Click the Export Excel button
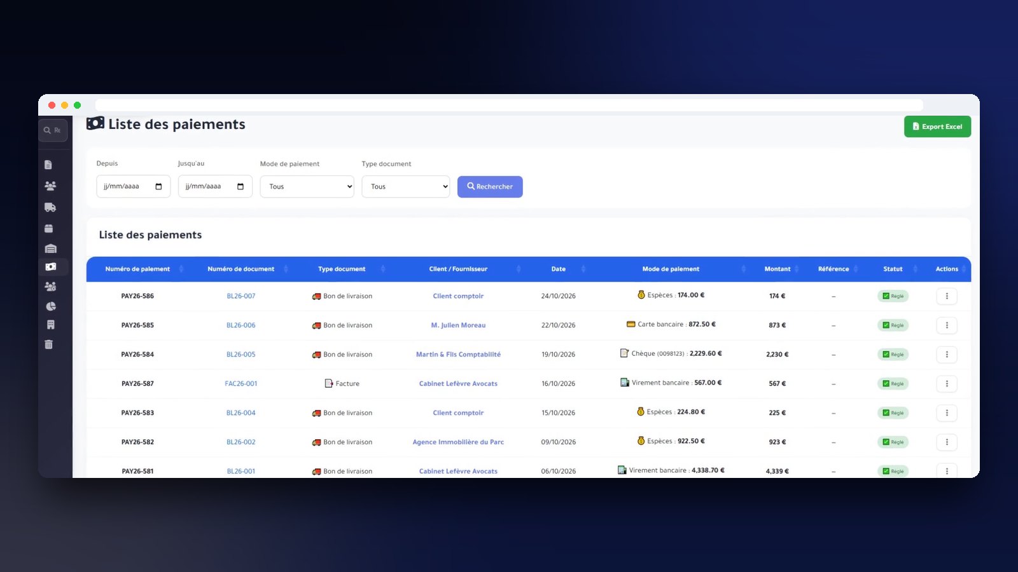The image size is (1018, 572). coord(937,126)
